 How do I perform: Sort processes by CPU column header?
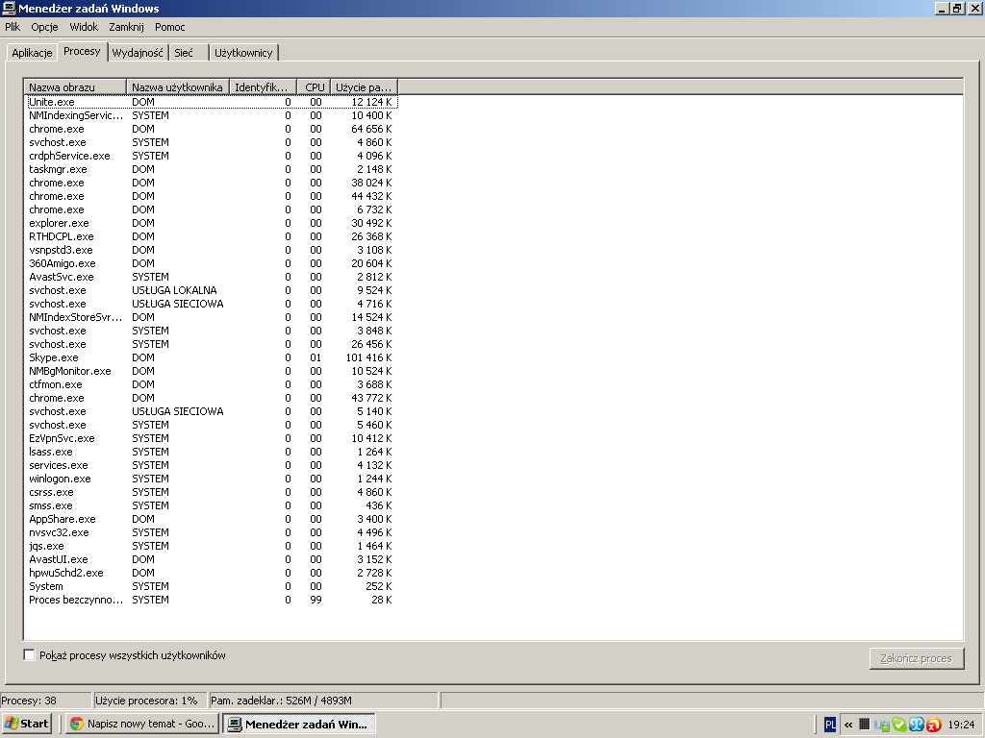tap(314, 87)
